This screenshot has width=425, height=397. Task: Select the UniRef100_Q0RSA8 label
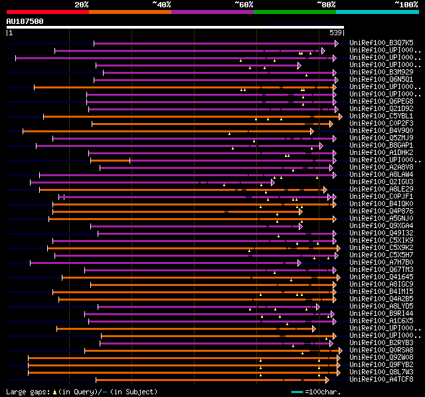(x=381, y=350)
